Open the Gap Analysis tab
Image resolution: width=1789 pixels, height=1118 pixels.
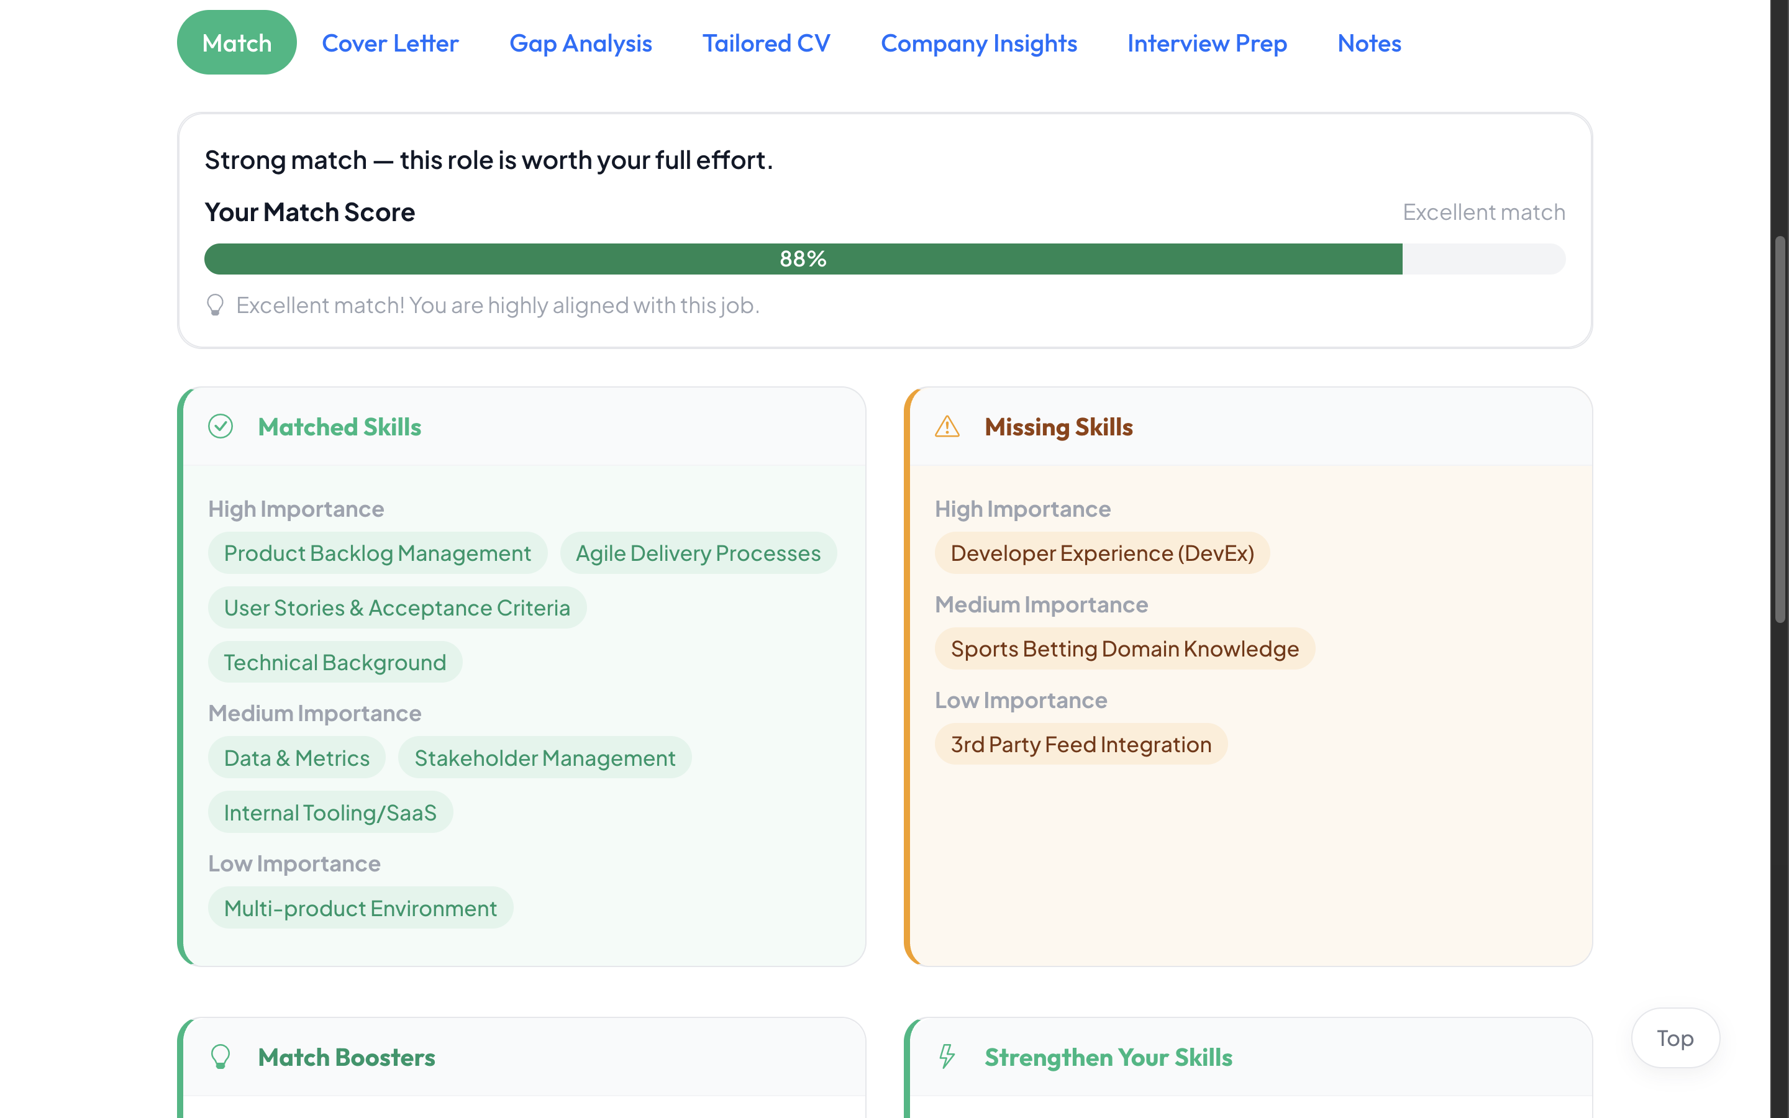click(x=580, y=43)
